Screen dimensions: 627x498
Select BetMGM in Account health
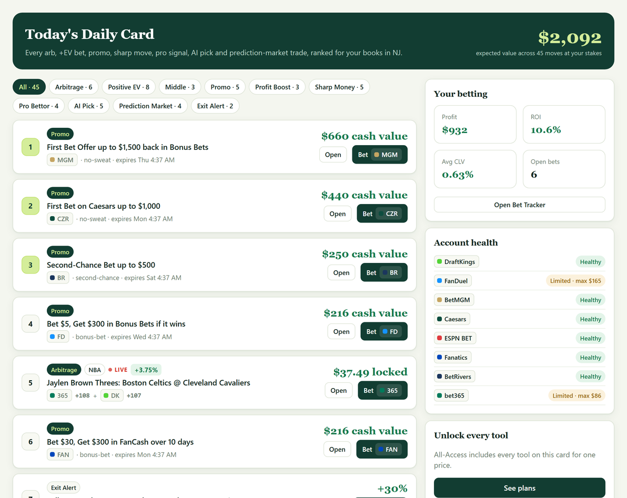pos(454,300)
